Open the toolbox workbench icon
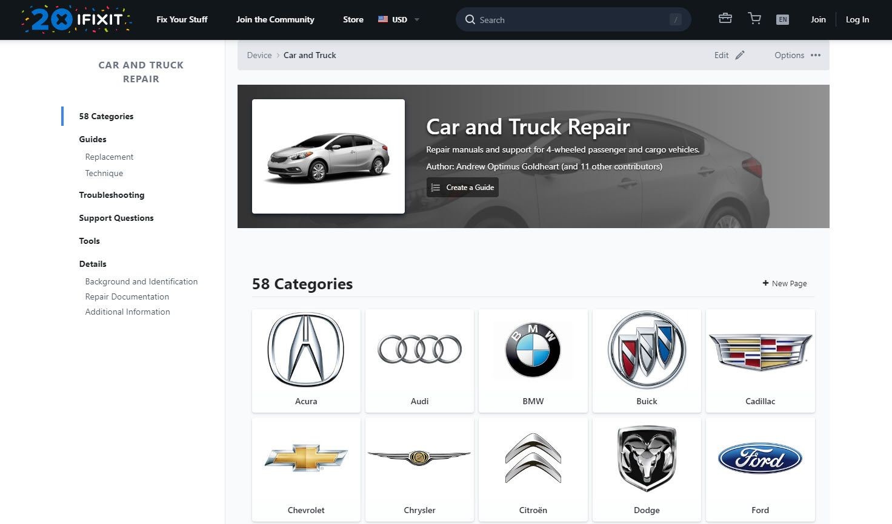Screen dimensions: 892x524 tap(725, 19)
